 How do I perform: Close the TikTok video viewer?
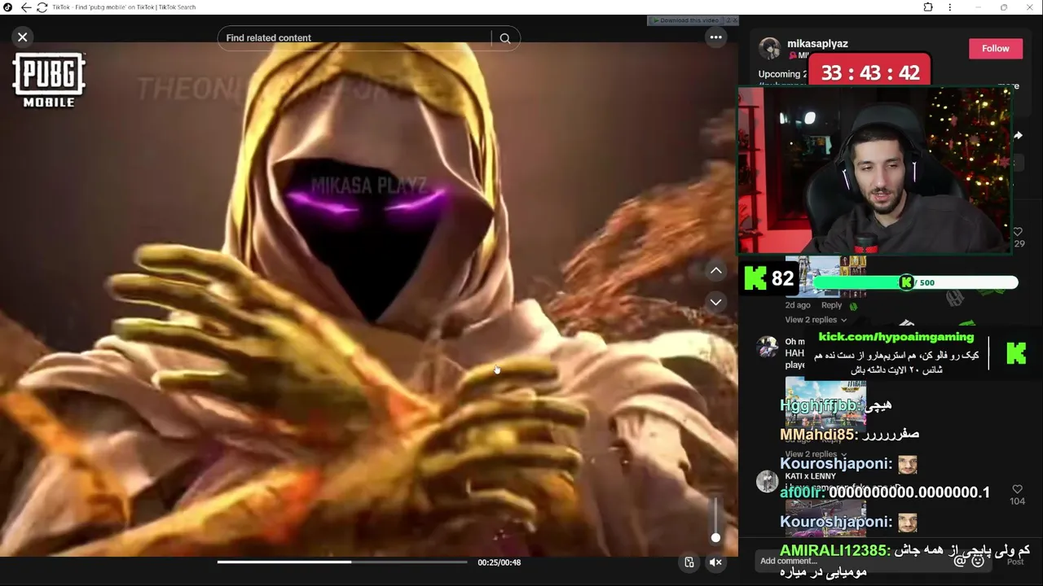click(x=23, y=37)
